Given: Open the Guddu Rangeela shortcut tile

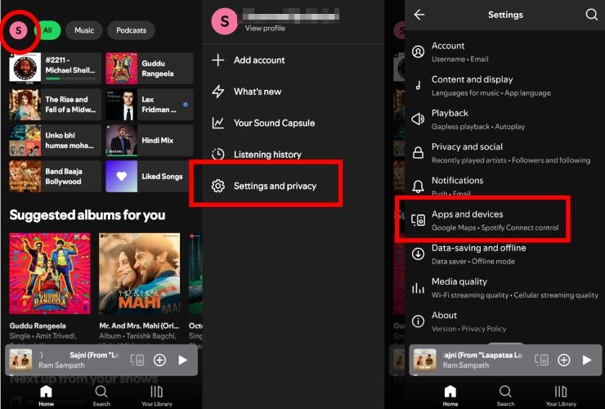Looking at the screenshot, I should pos(150,69).
